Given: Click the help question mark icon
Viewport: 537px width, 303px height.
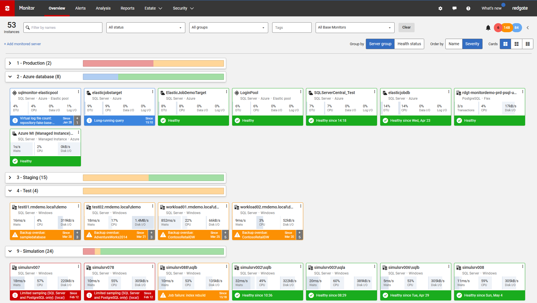Looking at the screenshot, I should pos(468,8).
